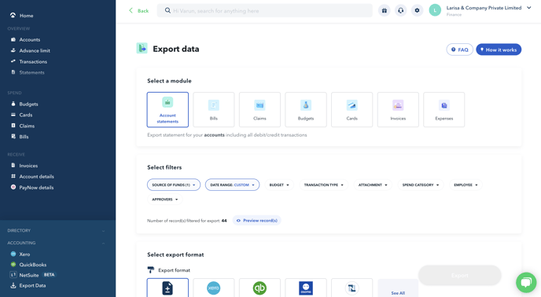Select the Bills module card
Screen dimensions: 541x297
[214, 110]
